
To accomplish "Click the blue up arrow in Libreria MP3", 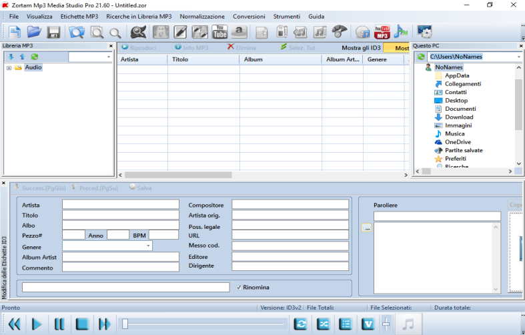I will (x=23, y=57).
